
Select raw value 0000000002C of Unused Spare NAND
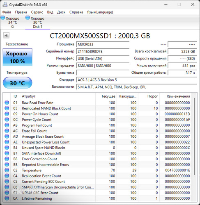point(177,148)
